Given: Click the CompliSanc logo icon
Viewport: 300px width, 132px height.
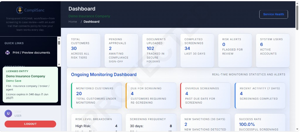Looking at the screenshot, I should [20, 10].
